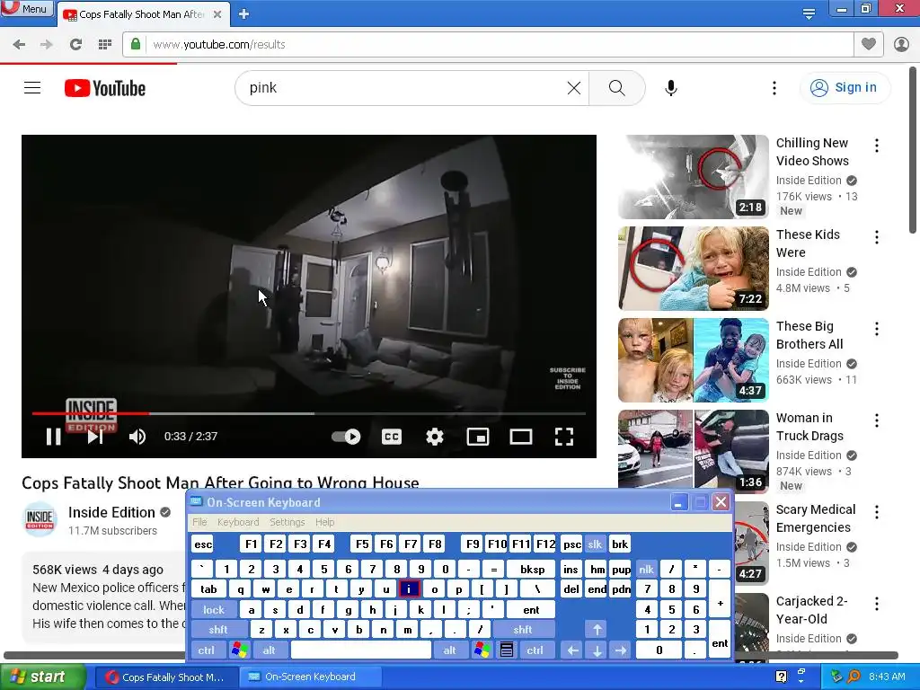The image size is (920, 690).
Task: Open 'Chilling New Video Shows' thumbnail
Action: coord(693,177)
